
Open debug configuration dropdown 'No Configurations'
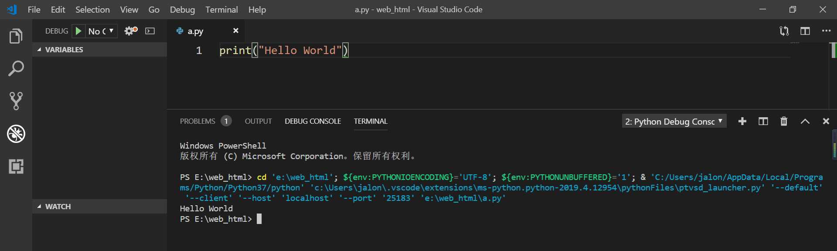[x=101, y=31]
